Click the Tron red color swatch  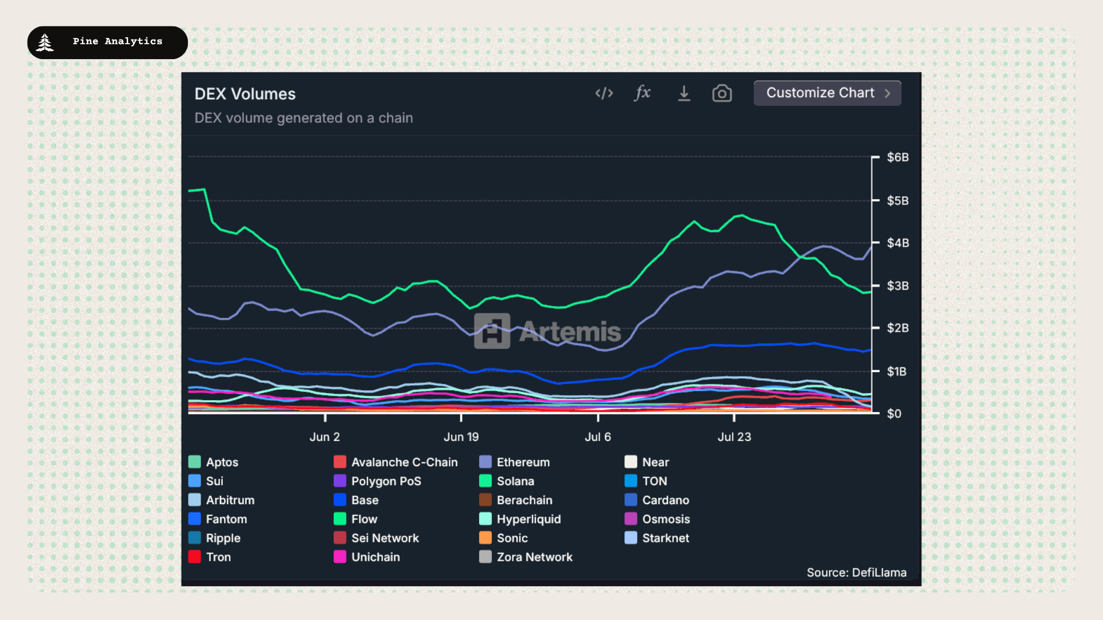point(195,557)
